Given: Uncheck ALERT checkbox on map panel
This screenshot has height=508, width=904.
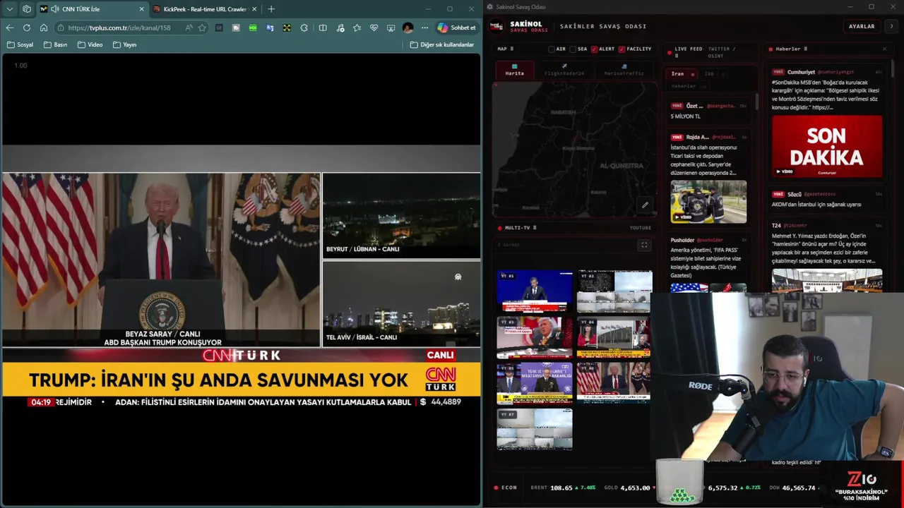Looking at the screenshot, I should click(x=594, y=49).
